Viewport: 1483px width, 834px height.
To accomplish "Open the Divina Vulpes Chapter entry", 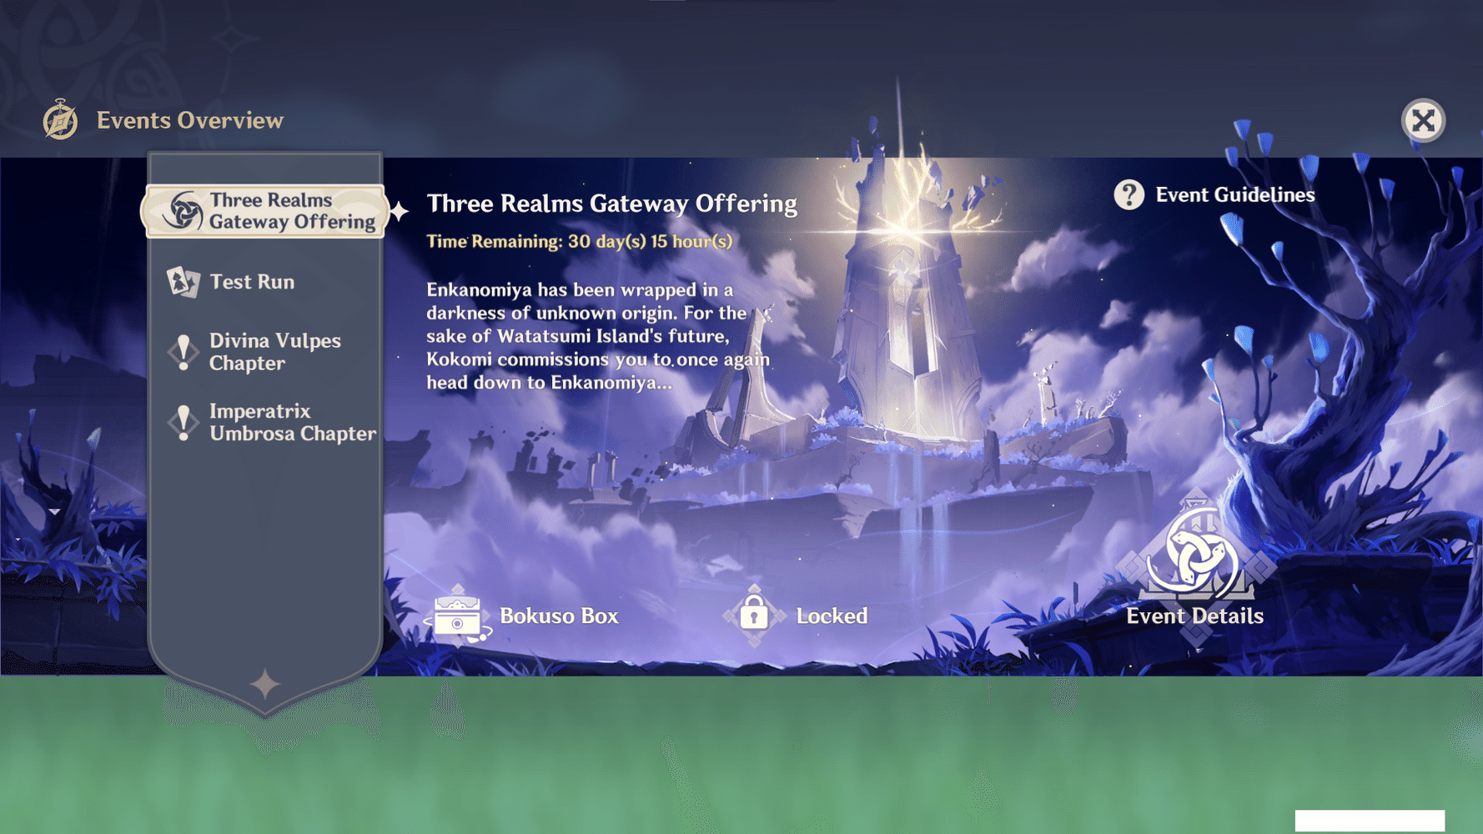I will pos(274,352).
